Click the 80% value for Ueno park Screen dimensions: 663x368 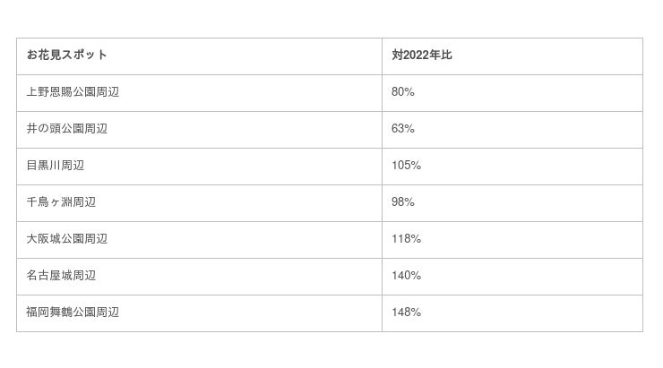403,92
